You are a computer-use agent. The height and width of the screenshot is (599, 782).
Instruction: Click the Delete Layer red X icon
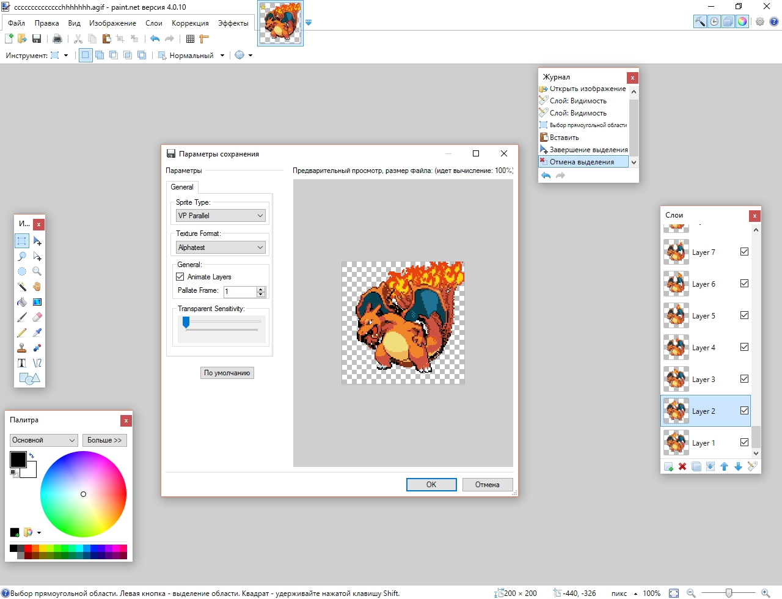(x=682, y=466)
